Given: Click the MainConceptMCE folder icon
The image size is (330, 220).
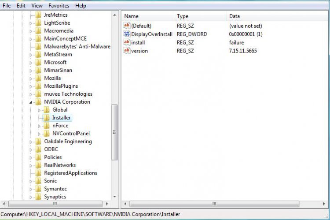Looking at the screenshot, I should [38, 39].
